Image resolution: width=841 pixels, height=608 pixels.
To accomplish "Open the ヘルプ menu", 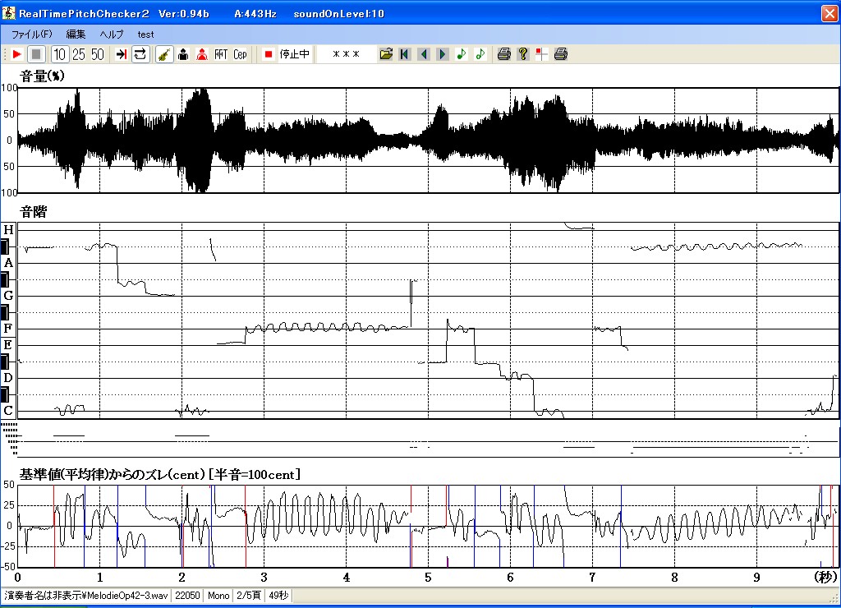I will point(112,35).
